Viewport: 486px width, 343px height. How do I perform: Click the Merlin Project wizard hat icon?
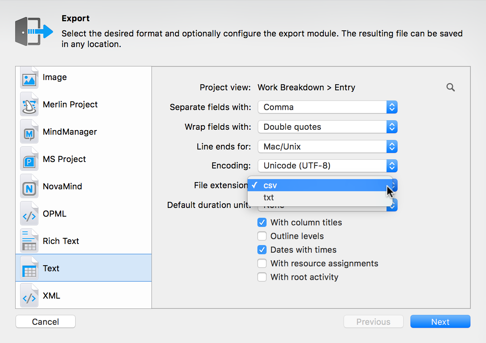29,104
